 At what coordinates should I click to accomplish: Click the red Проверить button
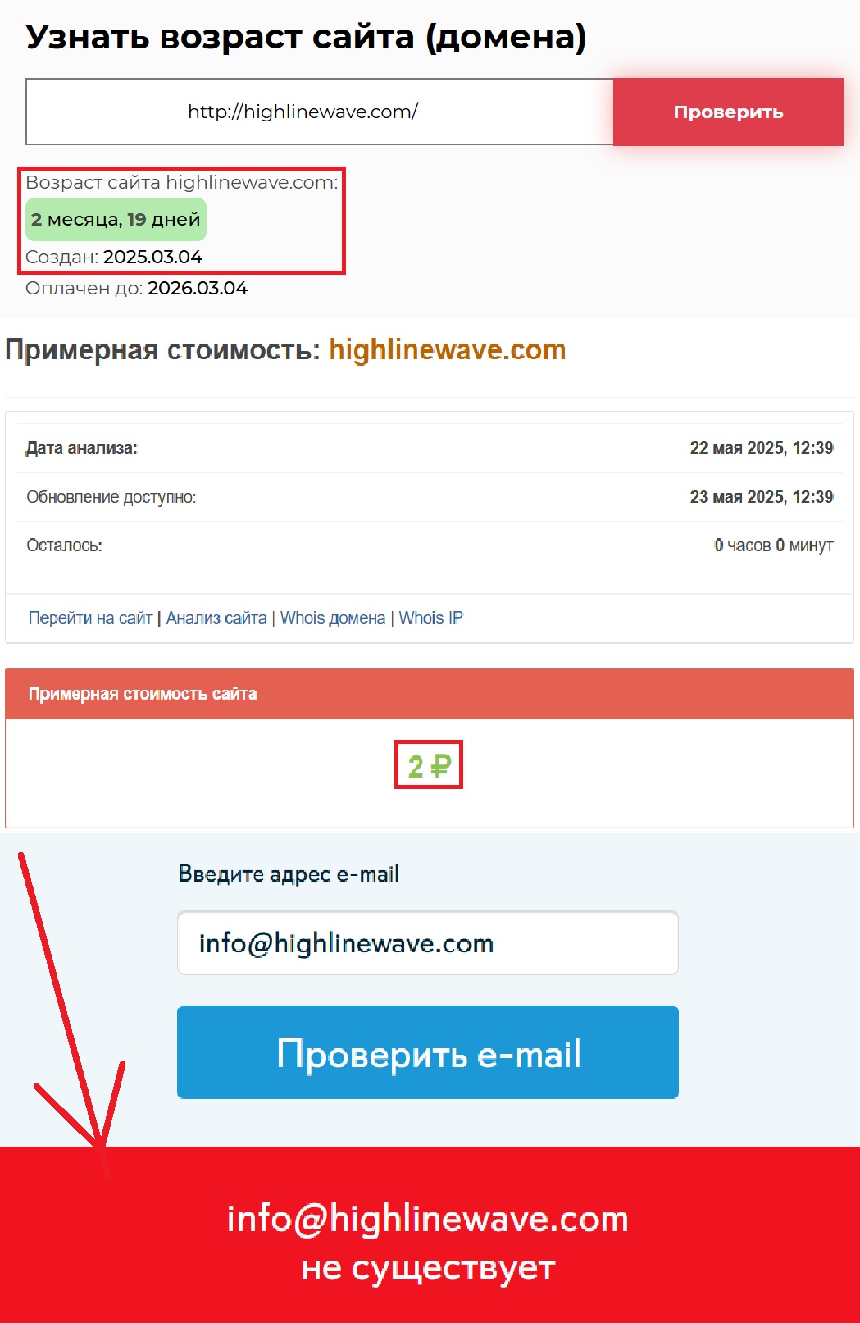[728, 112]
